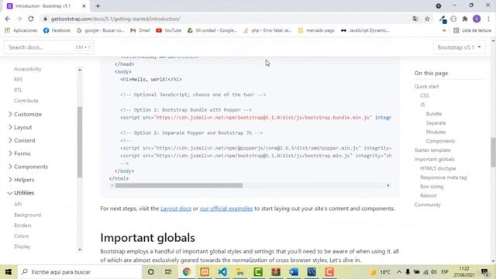This screenshot has width=496, height=279.
Task: Expand the Layout sidebar section
Action: (x=20, y=127)
